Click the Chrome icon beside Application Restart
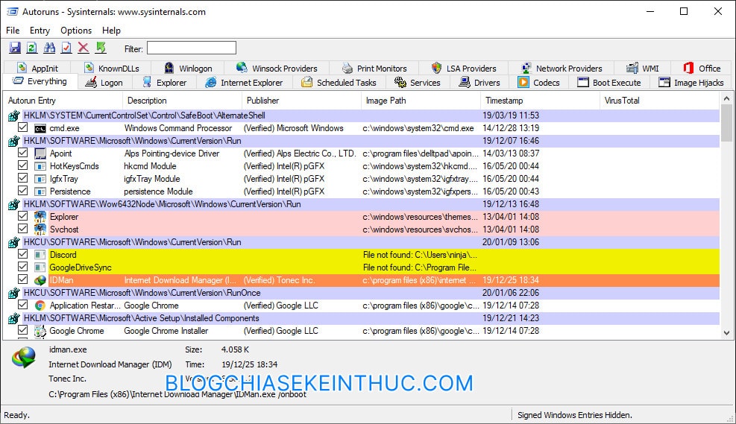 [x=40, y=306]
